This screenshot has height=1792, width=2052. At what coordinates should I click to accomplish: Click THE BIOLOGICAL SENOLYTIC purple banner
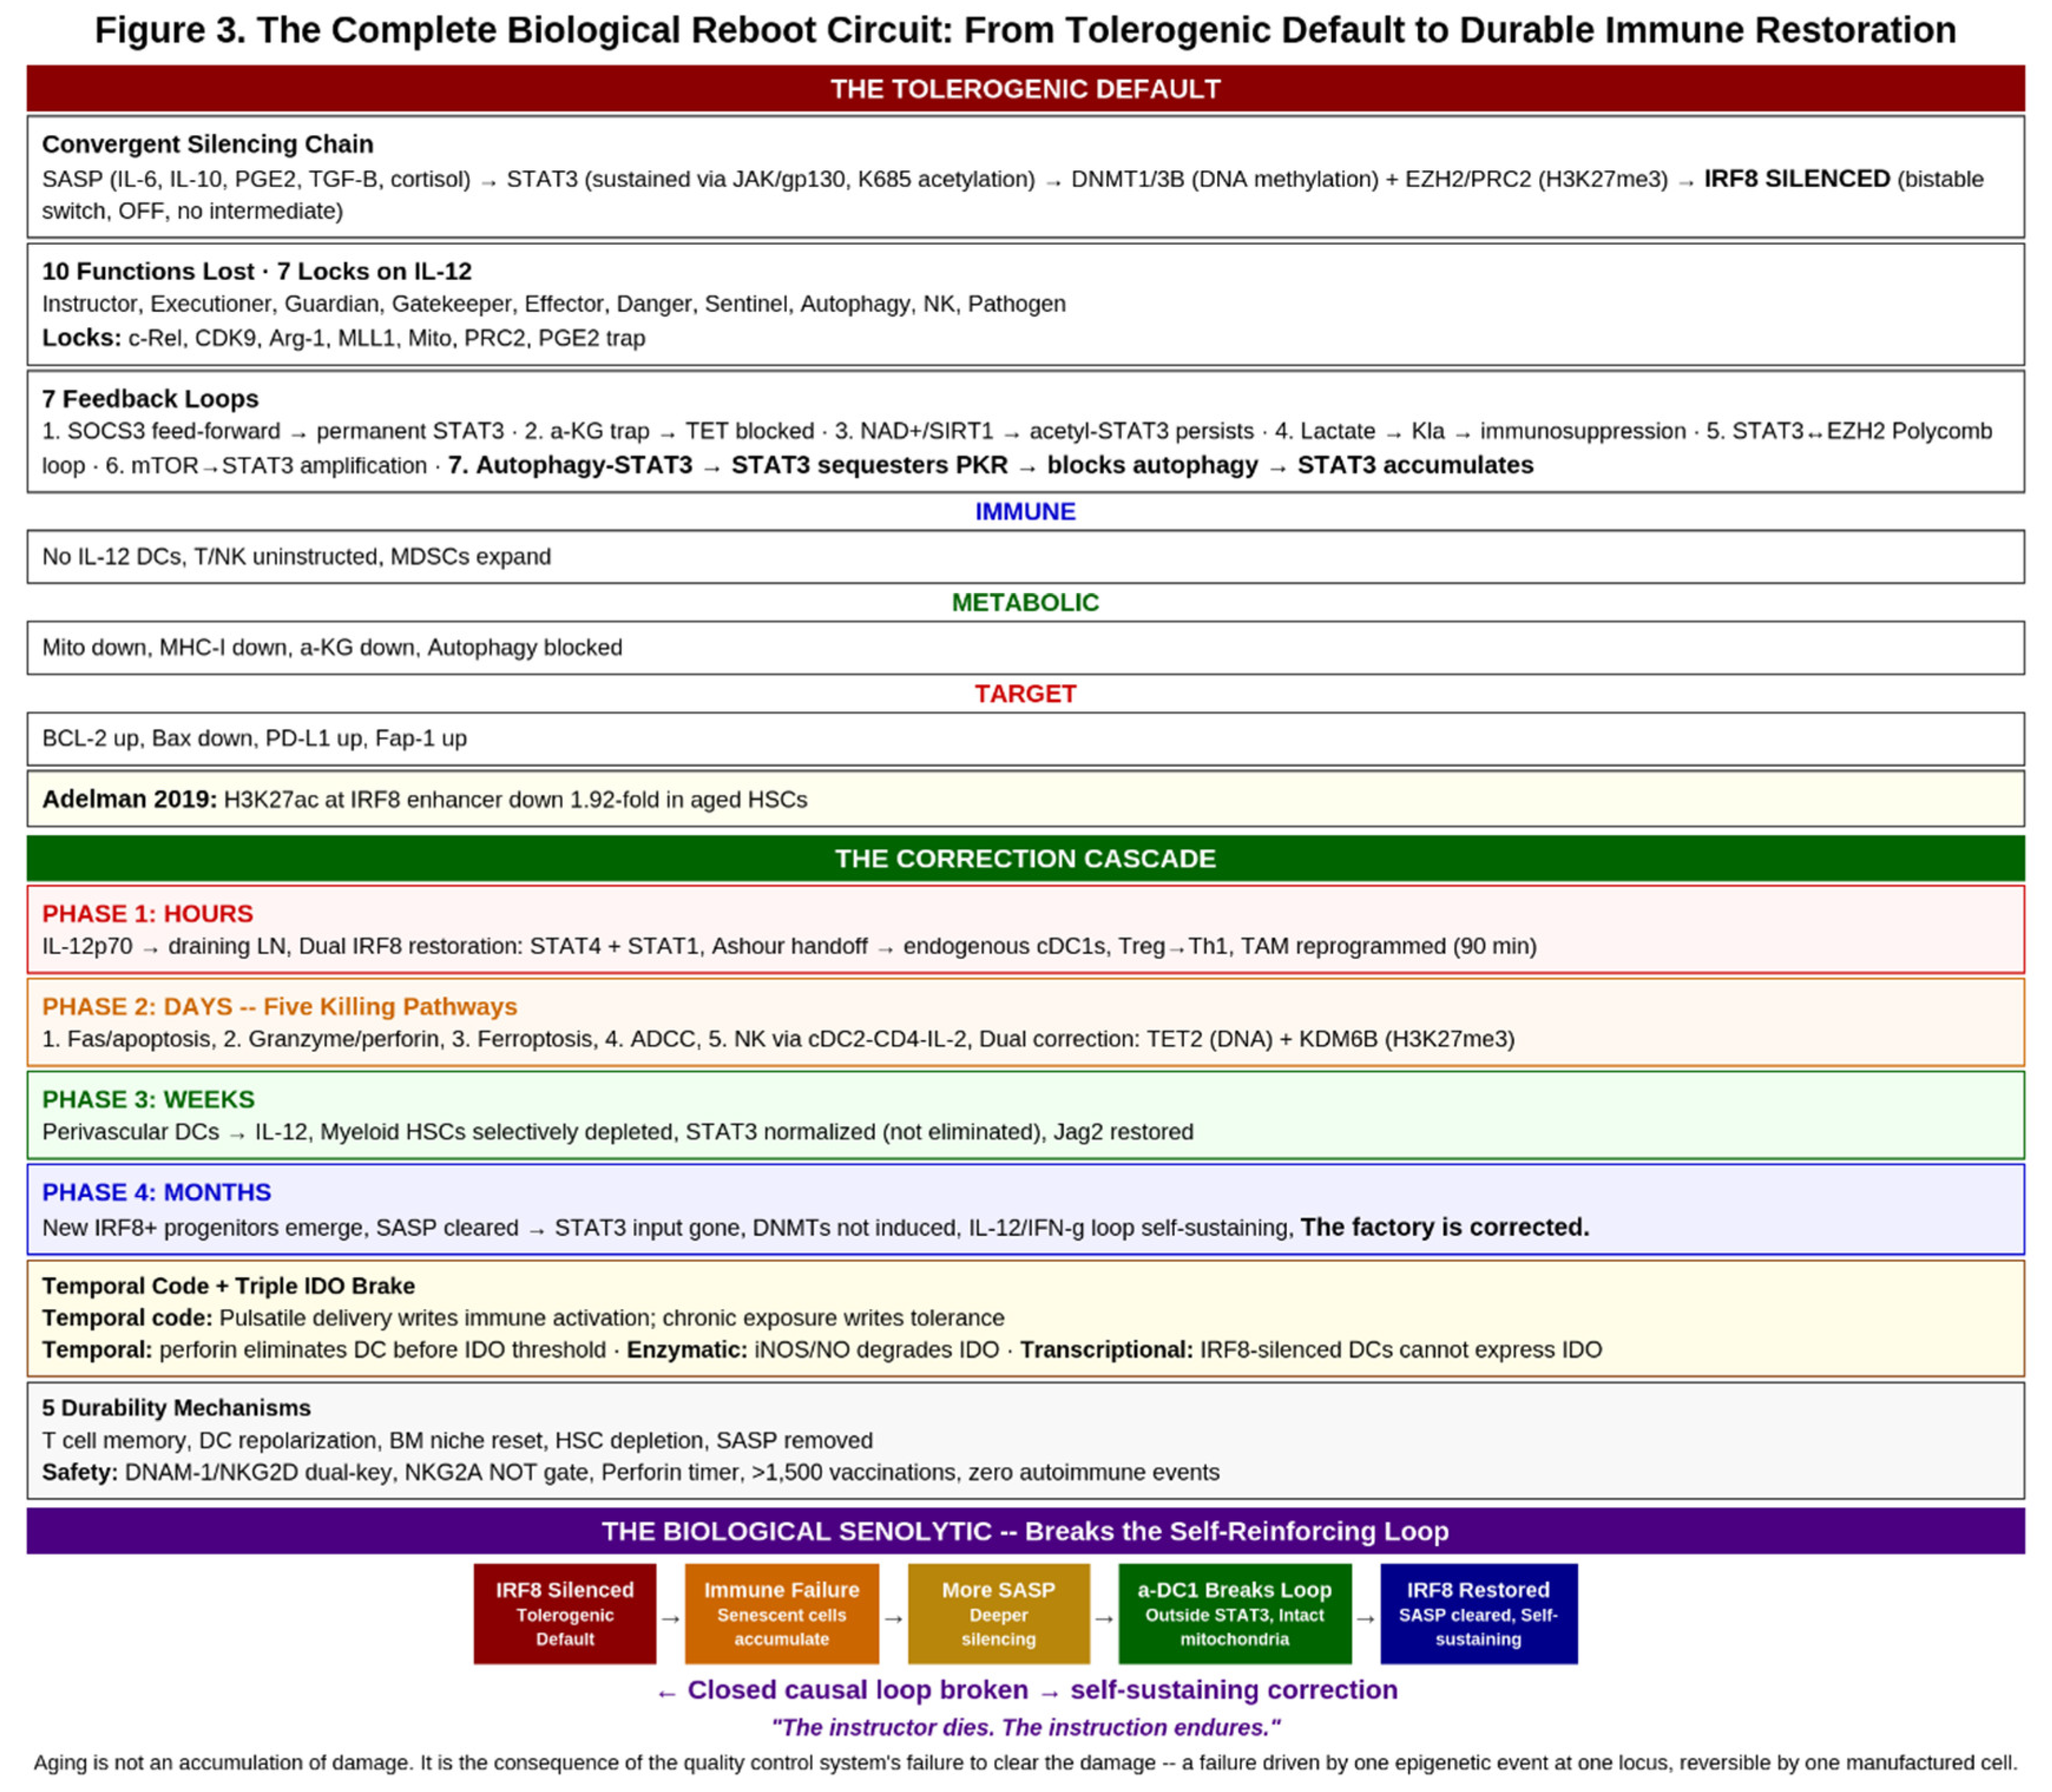pos(1026,1531)
